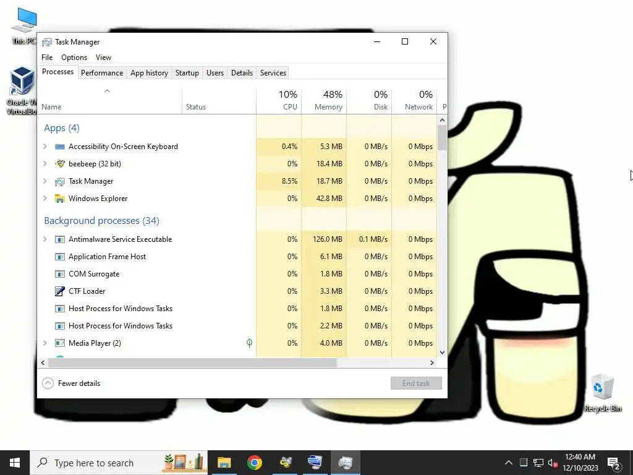The height and width of the screenshot is (475, 633).
Task: Click the CTF Loader pen icon
Action: [60, 291]
